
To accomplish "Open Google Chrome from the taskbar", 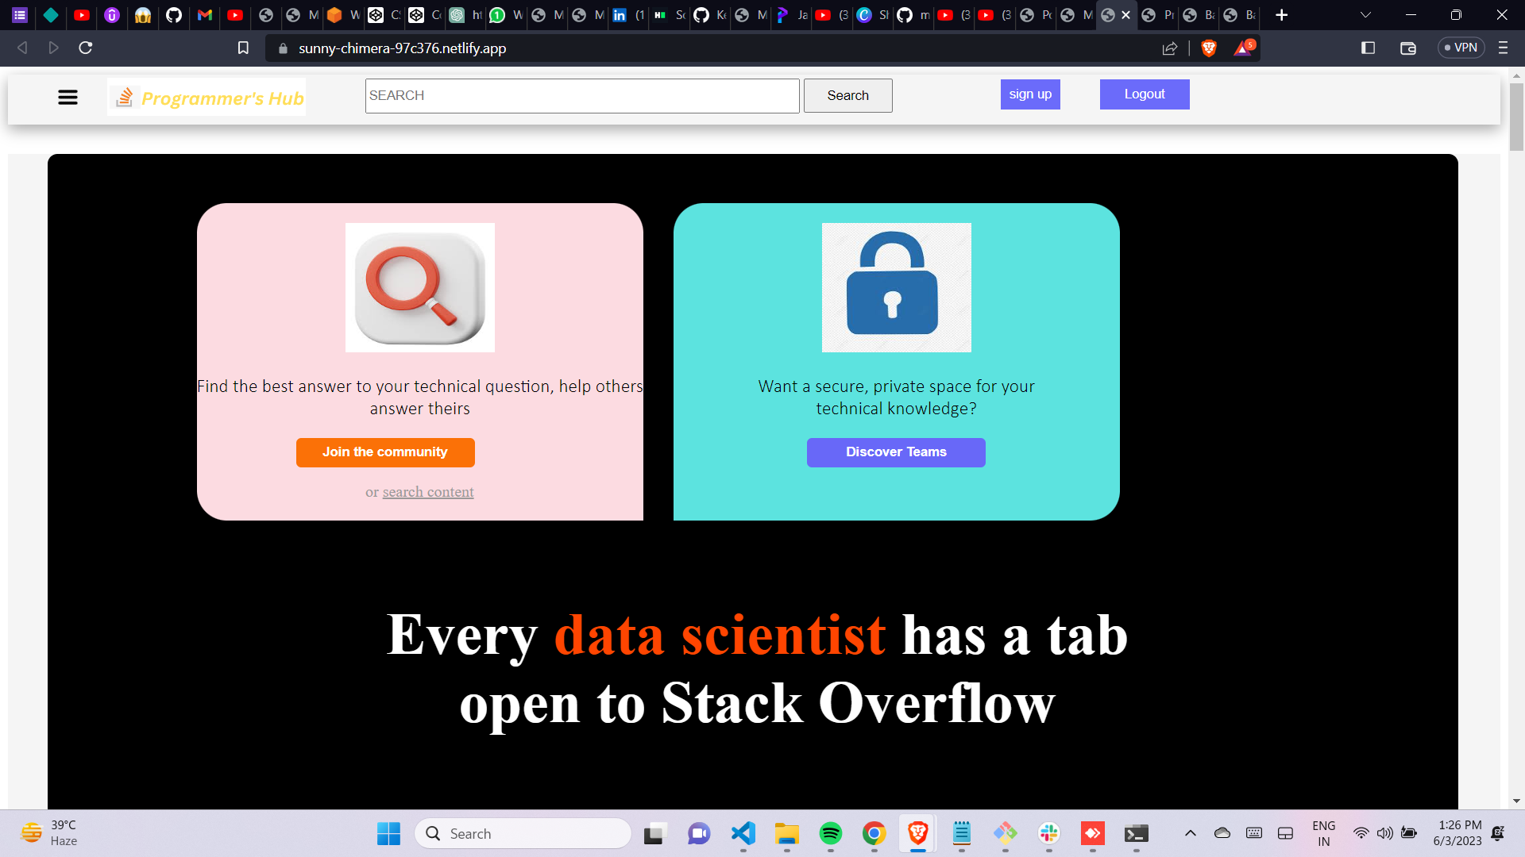I will coord(874,833).
